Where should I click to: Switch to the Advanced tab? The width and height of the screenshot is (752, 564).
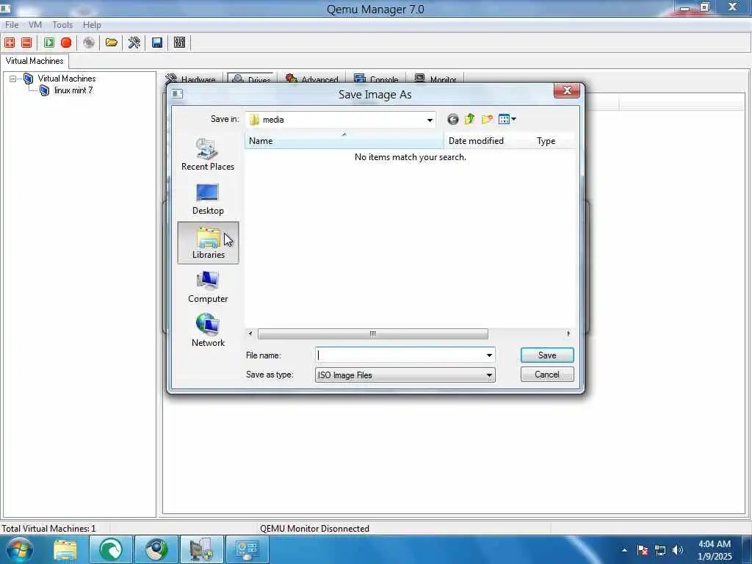tap(311, 79)
